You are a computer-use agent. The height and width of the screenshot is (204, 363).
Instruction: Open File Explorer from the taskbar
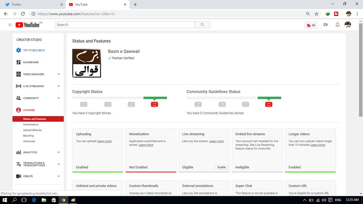(x=44, y=200)
